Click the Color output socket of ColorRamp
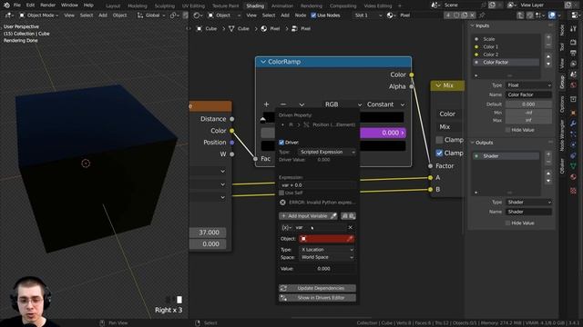 (x=412, y=74)
